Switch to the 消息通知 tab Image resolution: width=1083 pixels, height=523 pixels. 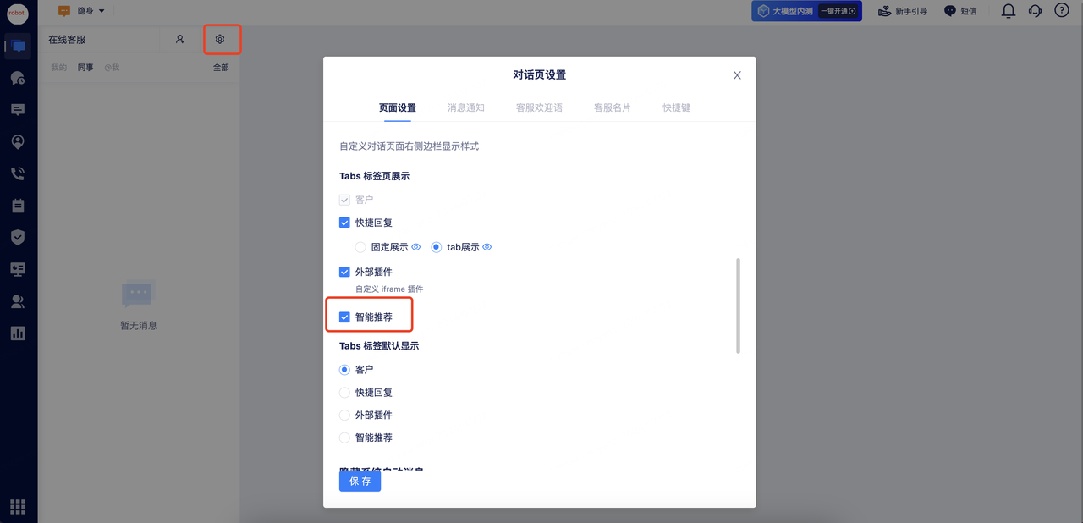coord(466,107)
